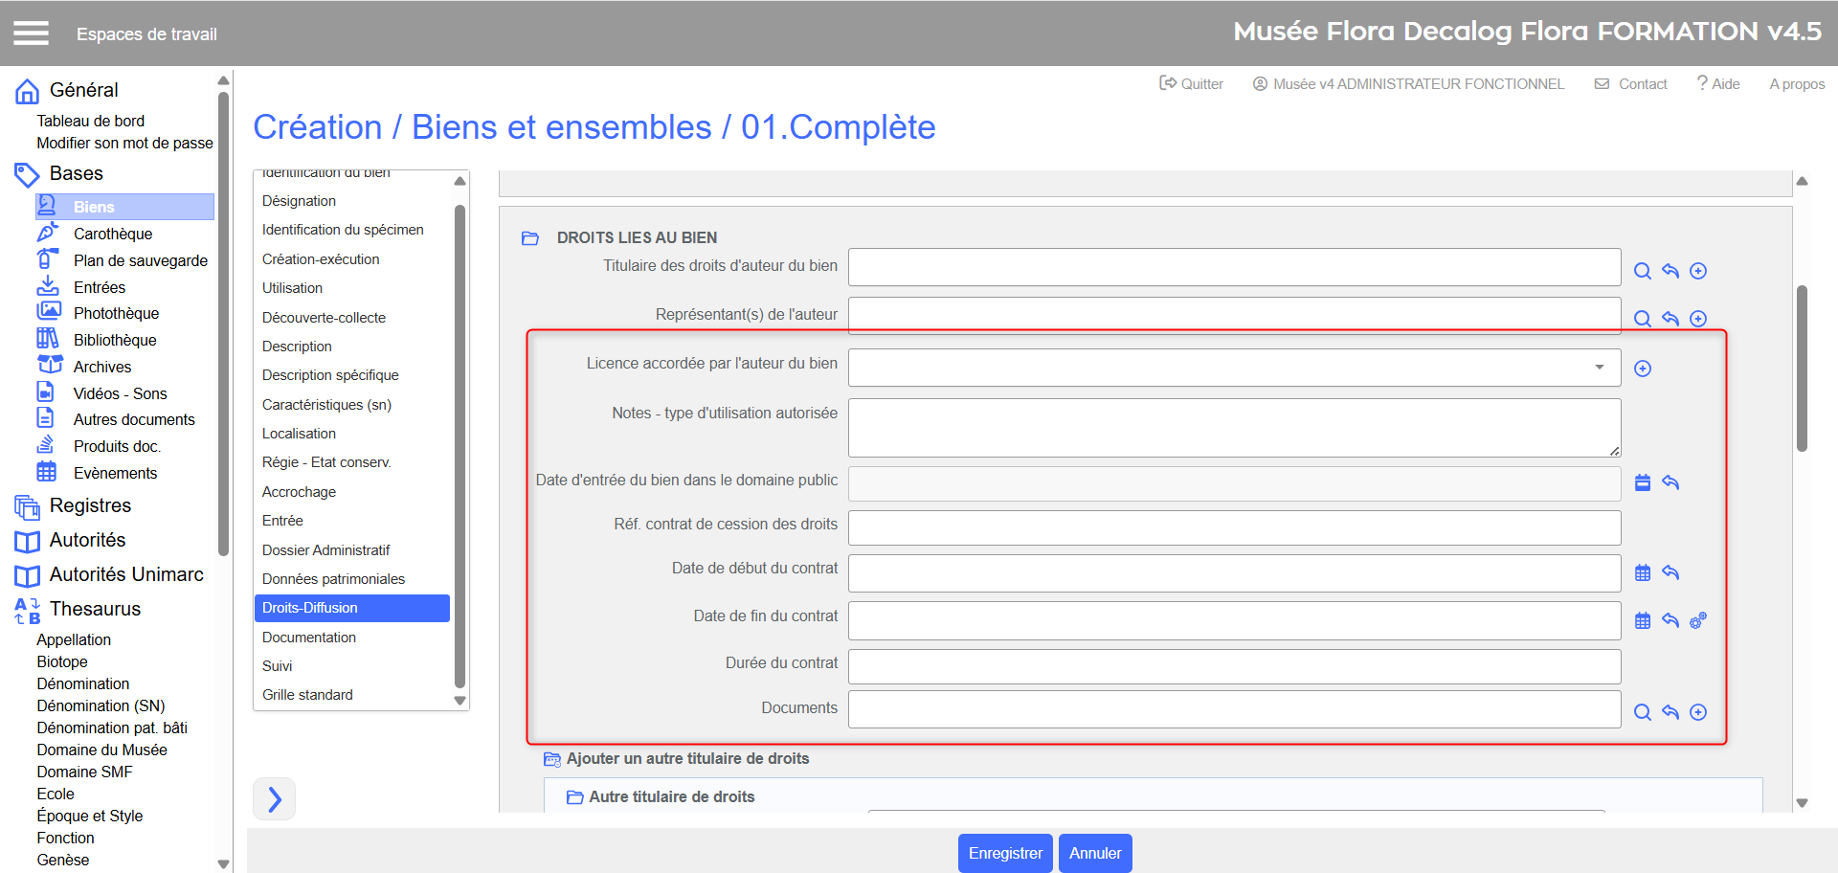
Task: Open the hamburger menu in header
Action: click(31, 34)
